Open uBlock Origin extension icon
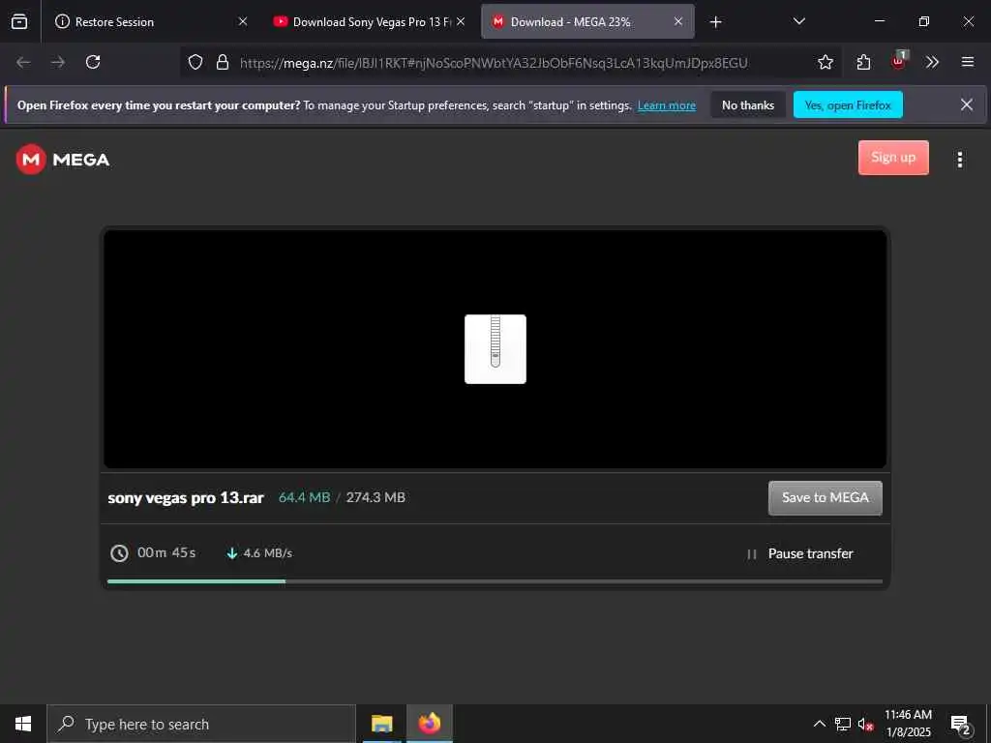Viewport: 991px width, 743px height. click(x=898, y=61)
